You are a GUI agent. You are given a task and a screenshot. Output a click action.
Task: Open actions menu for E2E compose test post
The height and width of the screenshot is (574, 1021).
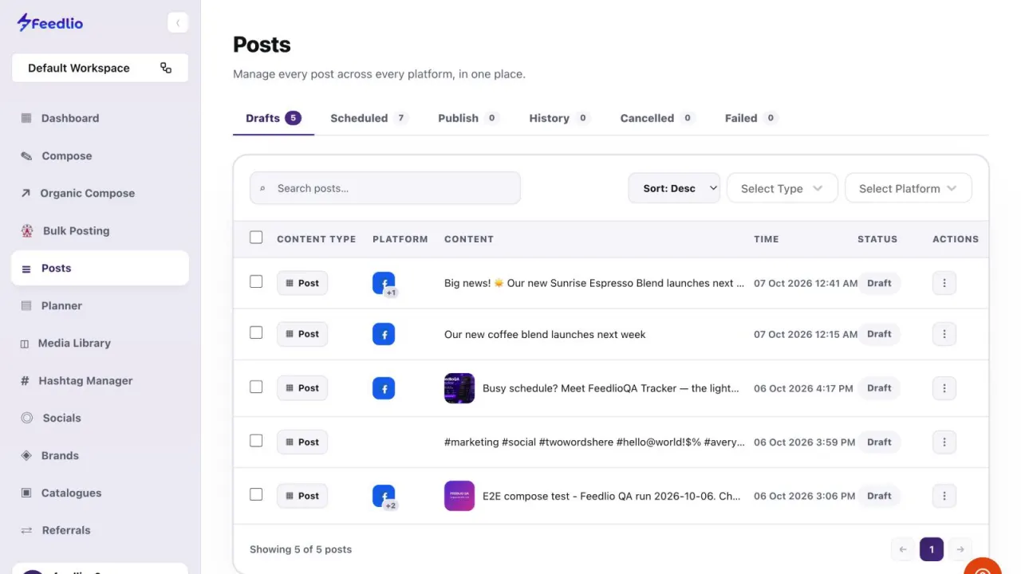944,496
